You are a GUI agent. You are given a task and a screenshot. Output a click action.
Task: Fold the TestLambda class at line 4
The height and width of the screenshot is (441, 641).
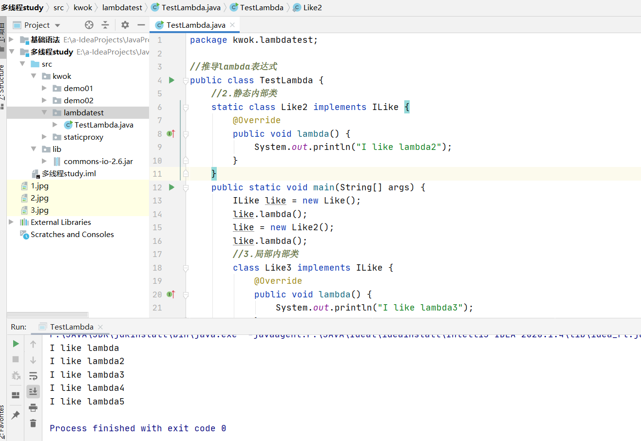click(x=185, y=81)
